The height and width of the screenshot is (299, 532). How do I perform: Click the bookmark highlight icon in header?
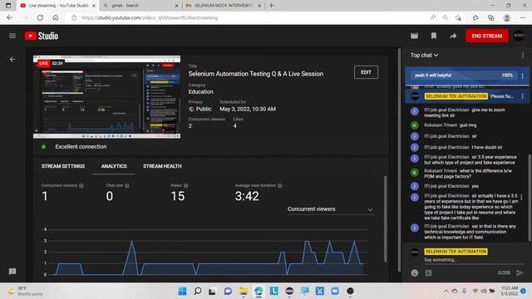(434, 36)
